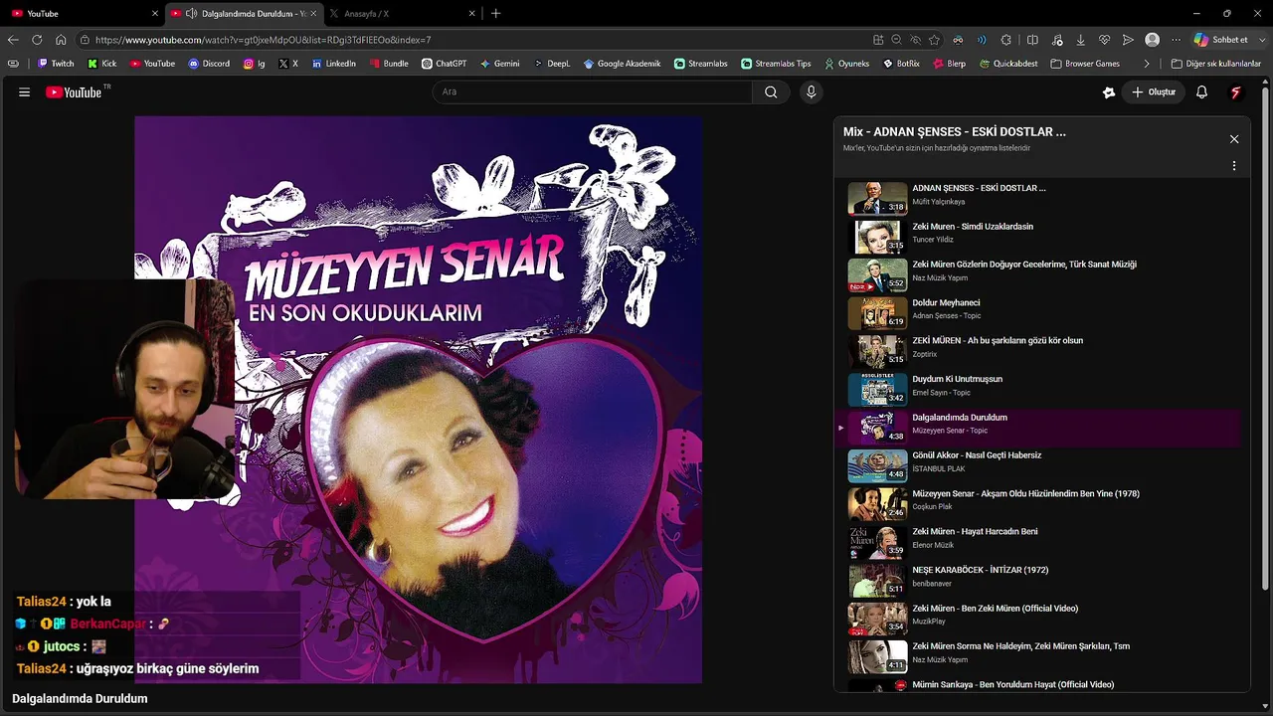Viewport: 1273px width, 716px height.
Task: Click the video title Dalgalandımda Duruldum below the player
Action: [80, 699]
